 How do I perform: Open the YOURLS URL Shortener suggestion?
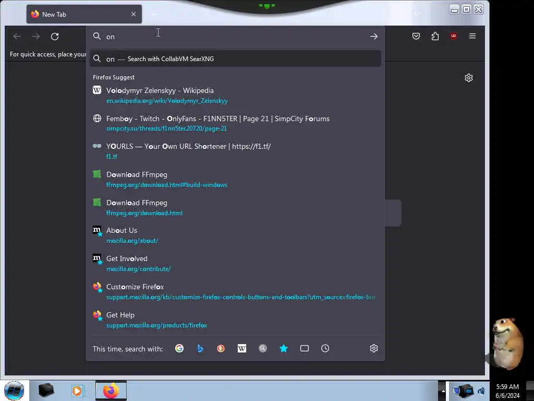point(235,151)
